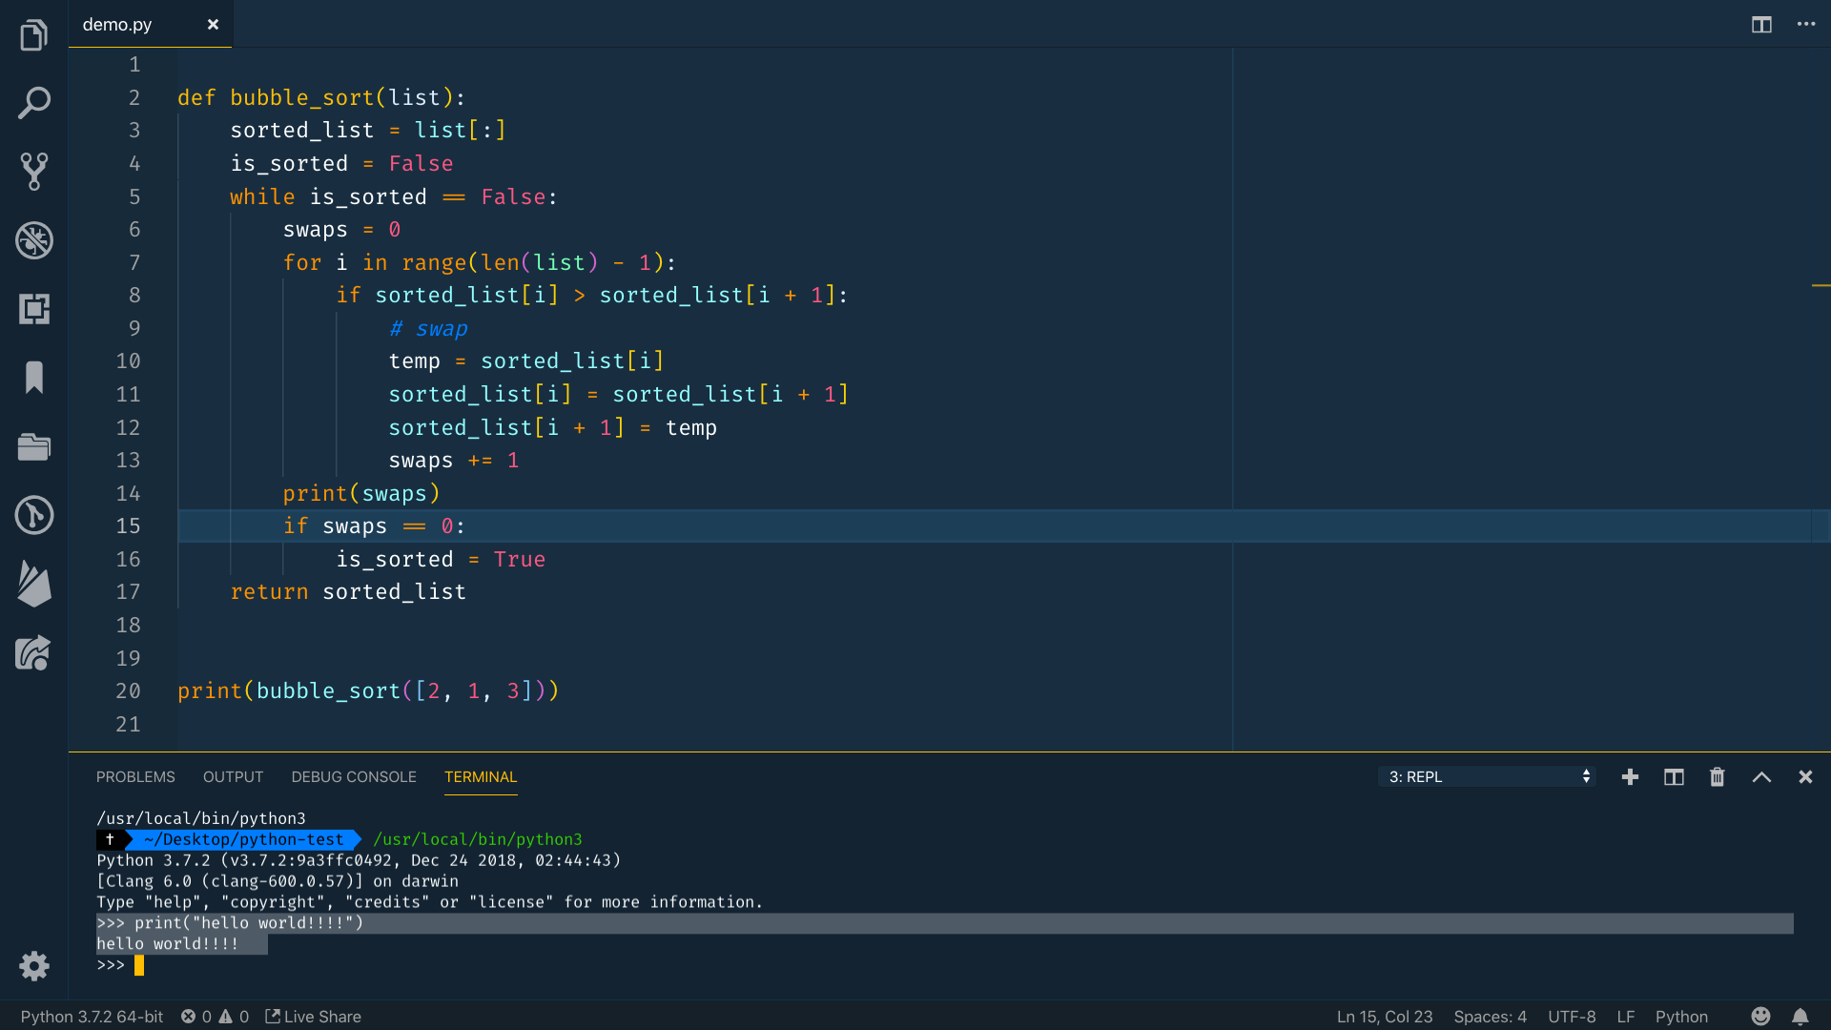
Task: Click 'swaps += 1' on line 13
Action: (454, 461)
